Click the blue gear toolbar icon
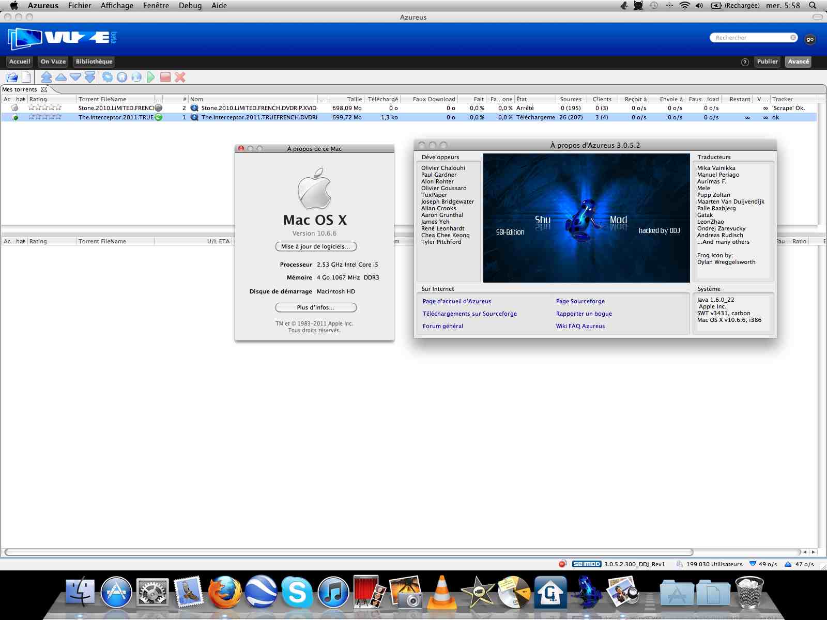Image resolution: width=827 pixels, height=620 pixels. coord(108,78)
